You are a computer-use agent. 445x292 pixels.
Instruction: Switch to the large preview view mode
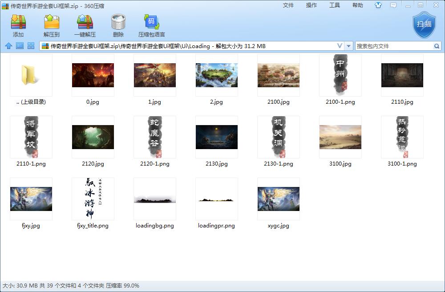coord(20,46)
